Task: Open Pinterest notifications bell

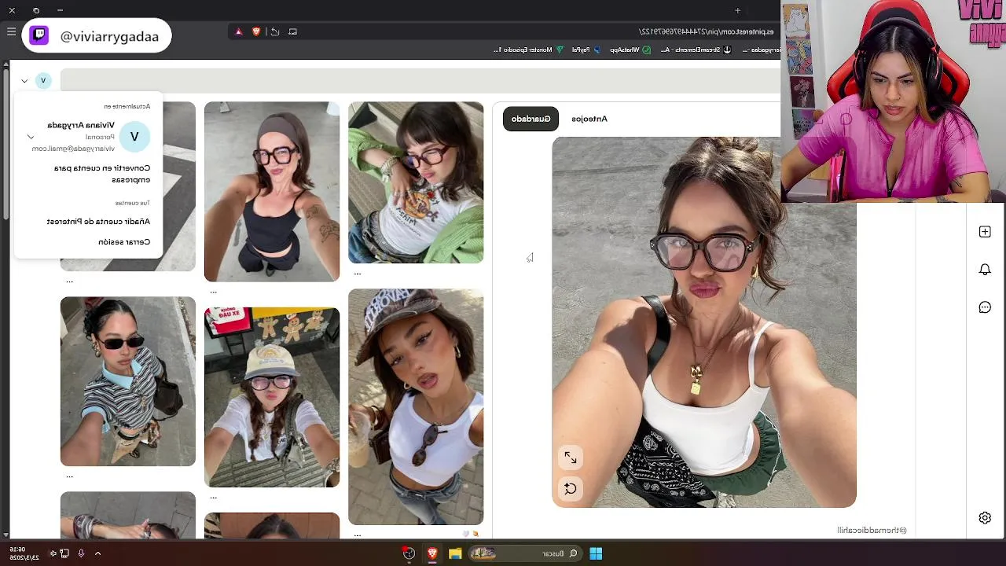Action: 985,270
